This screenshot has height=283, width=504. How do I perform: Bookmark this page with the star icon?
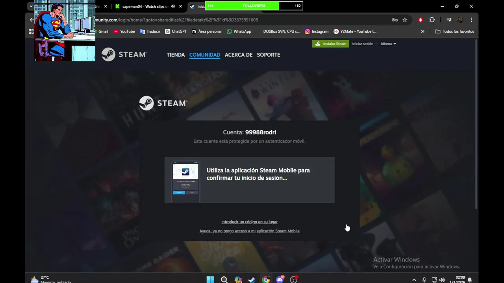[x=405, y=20]
